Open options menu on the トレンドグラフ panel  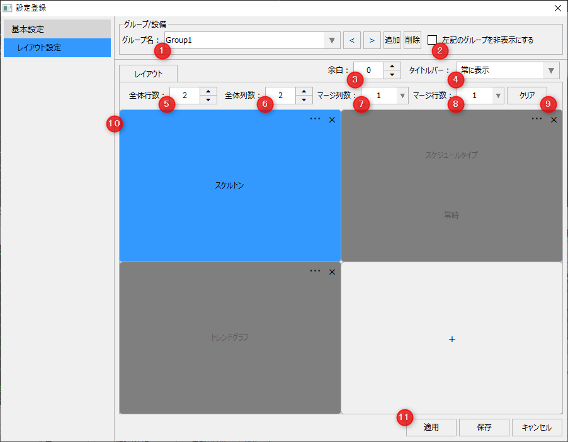point(314,272)
